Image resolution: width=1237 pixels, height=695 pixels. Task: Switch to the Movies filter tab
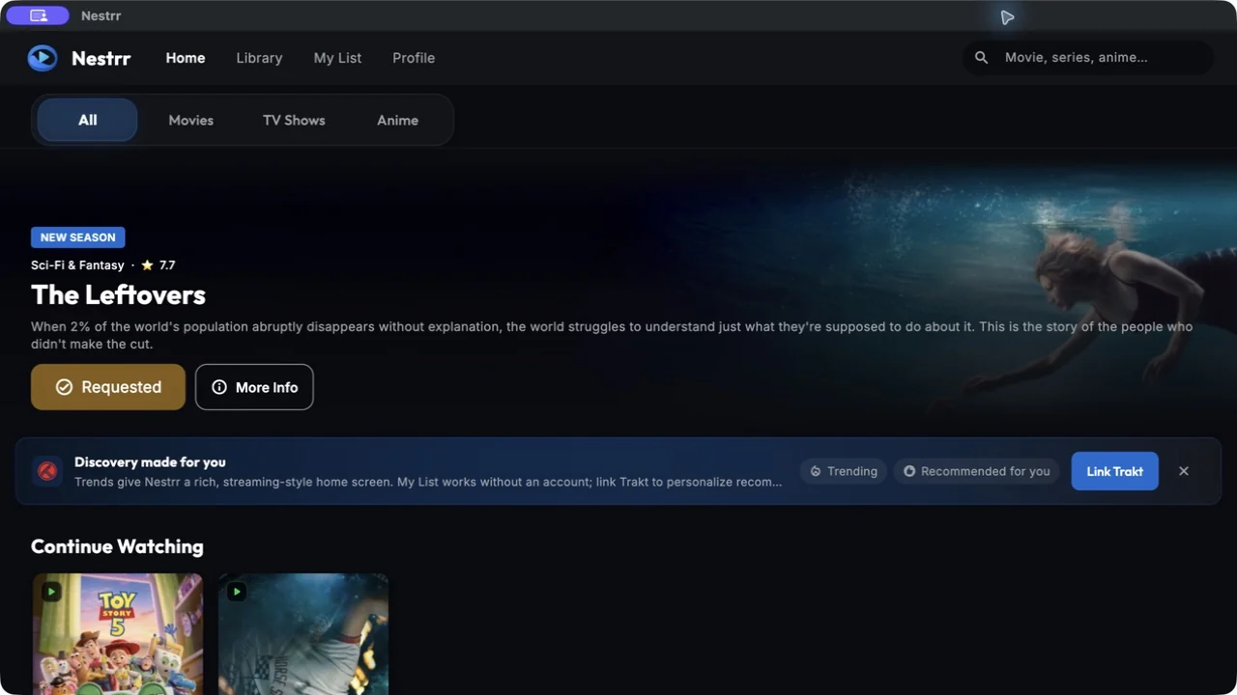tap(190, 121)
